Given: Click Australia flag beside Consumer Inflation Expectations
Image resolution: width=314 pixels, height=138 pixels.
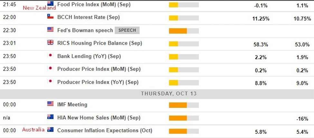Looking at the screenshot, I should 50,130.
